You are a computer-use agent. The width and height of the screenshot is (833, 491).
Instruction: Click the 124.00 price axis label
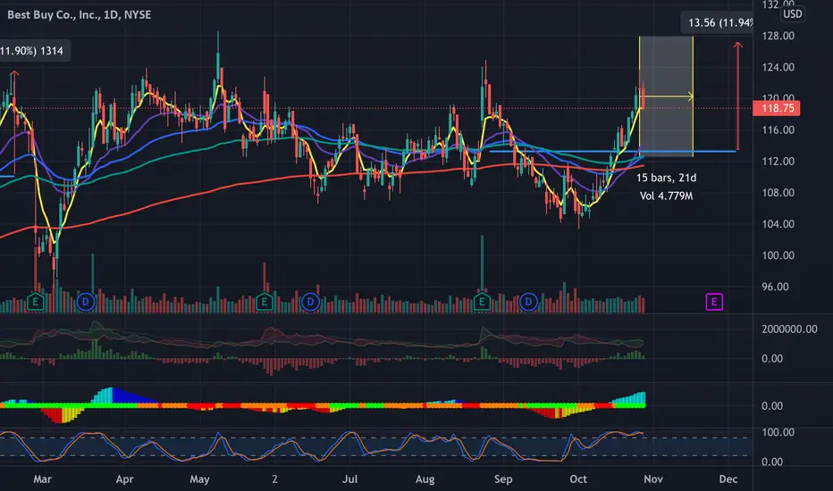pyautogui.click(x=778, y=68)
